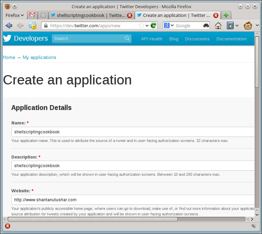This screenshot has height=234, width=262.
Task: Open API Health page
Action: click(x=152, y=39)
